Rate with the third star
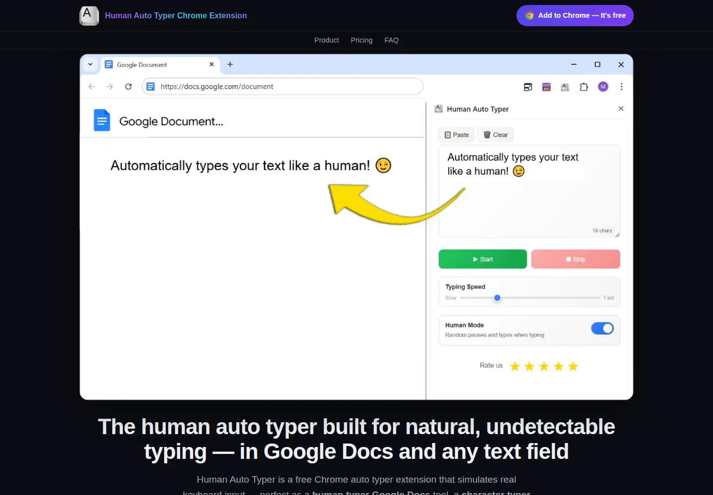This screenshot has height=495, width=713. (x=544, y=366)
